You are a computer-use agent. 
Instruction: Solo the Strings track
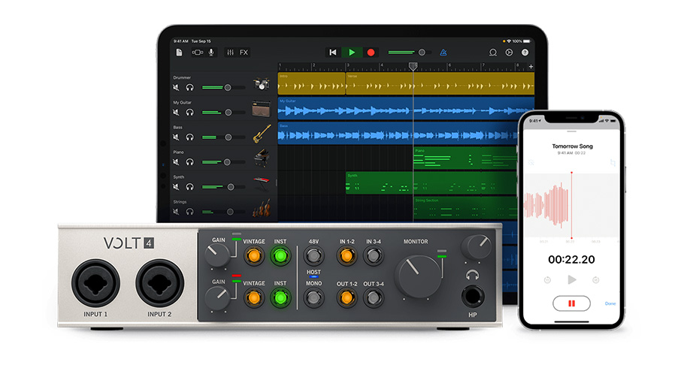coord(189,212)
